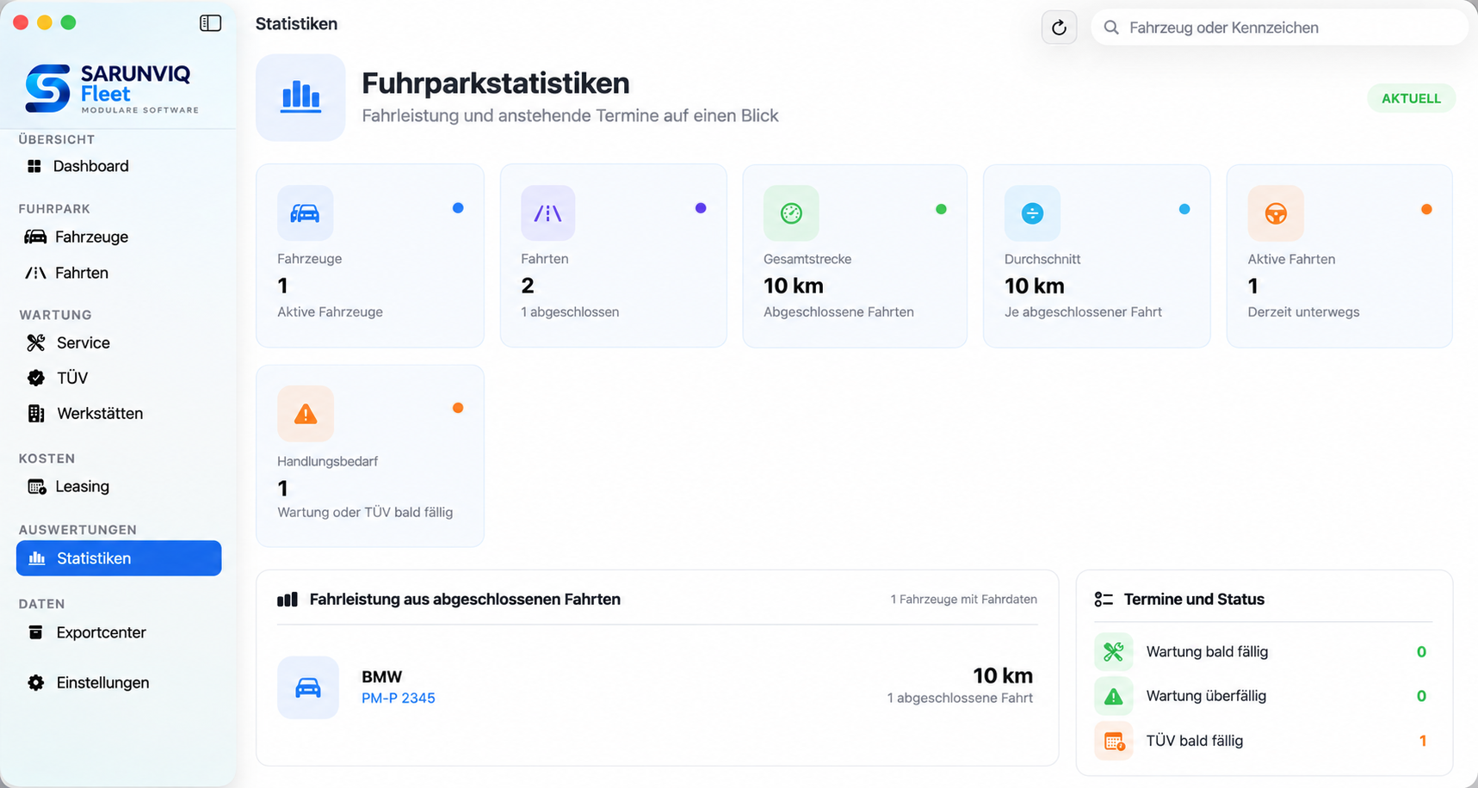Open Einstellungen in the sidebar
This screenshot has height=788, width=1478.
tap(119, 682)
